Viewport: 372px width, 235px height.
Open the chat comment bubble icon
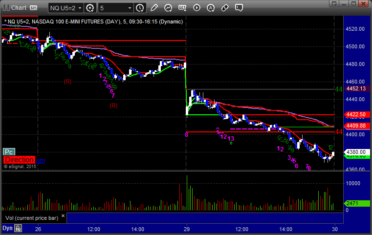coord(239,8)
